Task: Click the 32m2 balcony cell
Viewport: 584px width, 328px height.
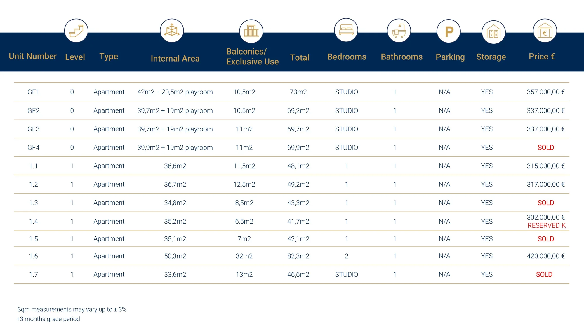Action: (x=244, y=256)
